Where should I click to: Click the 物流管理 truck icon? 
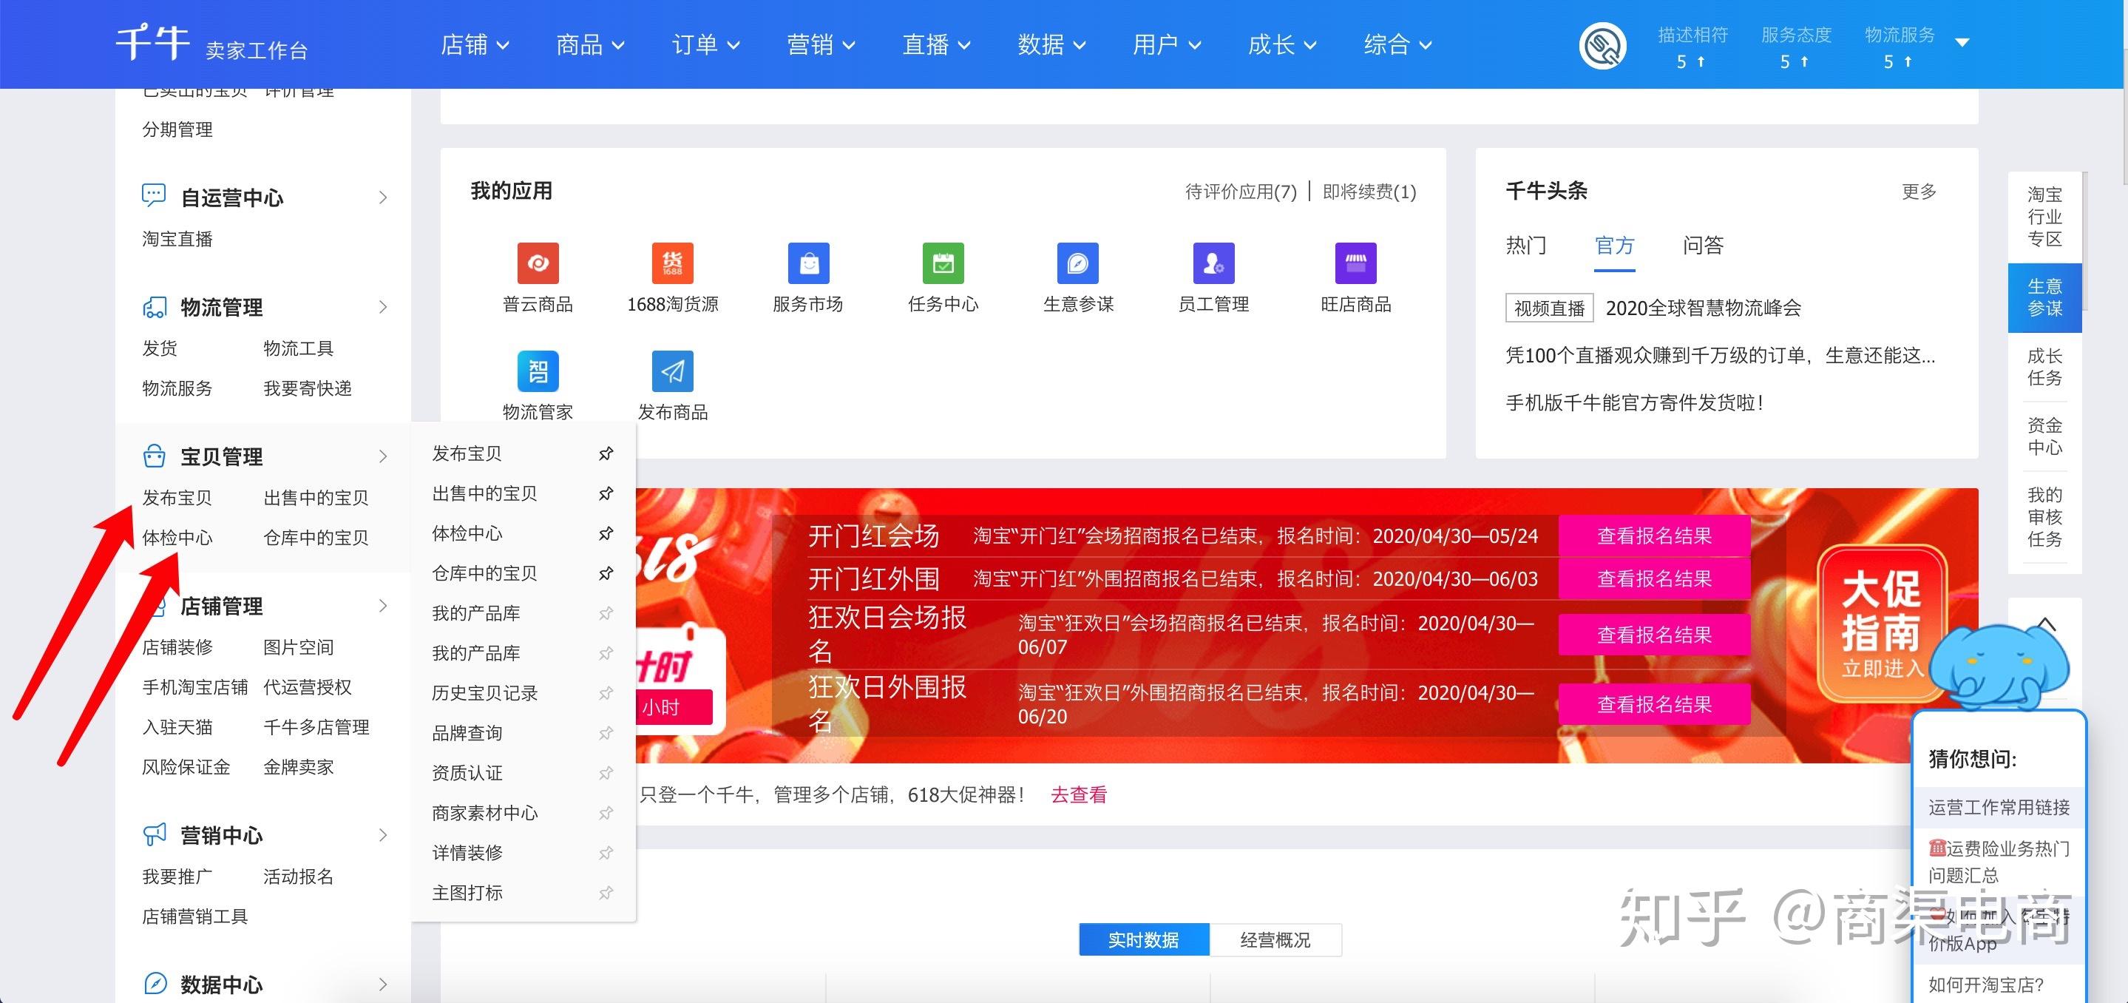click(x=154, y=308)
